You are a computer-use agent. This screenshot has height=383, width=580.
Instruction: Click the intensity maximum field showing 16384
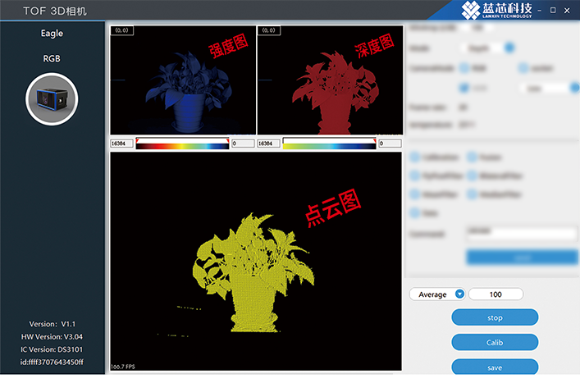coord(121,144)
